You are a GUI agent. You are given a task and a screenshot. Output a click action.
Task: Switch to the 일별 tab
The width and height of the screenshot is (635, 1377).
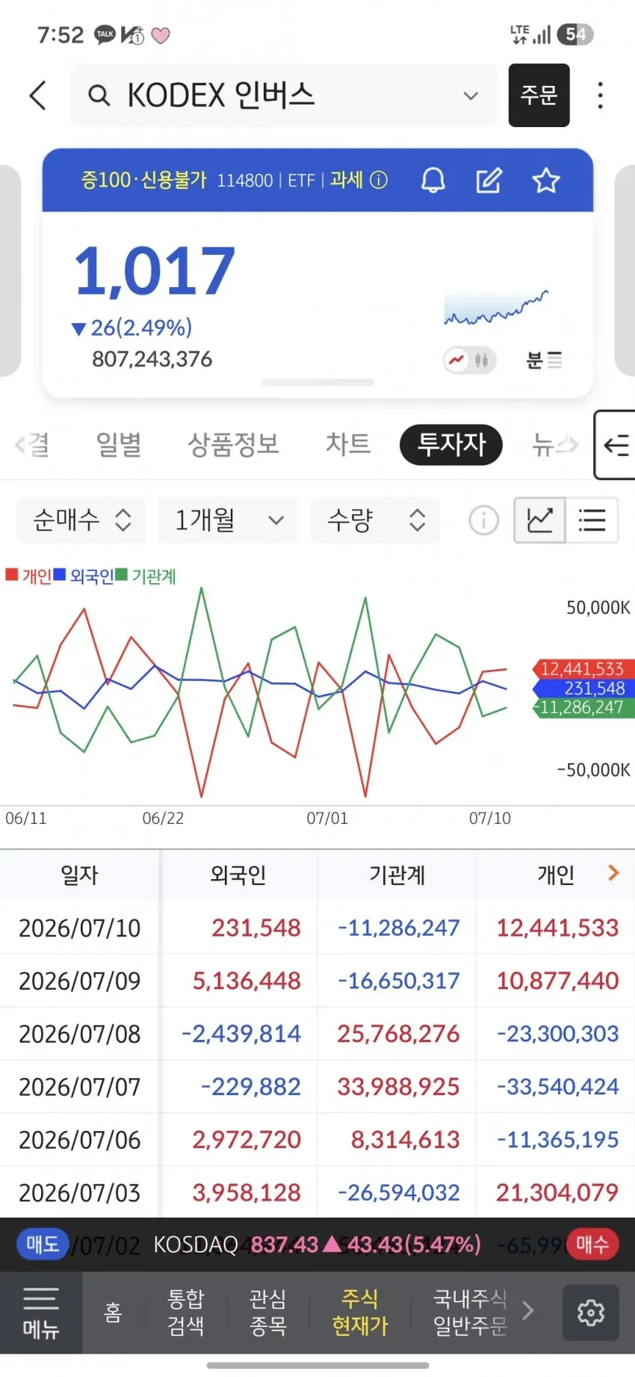[x=119, y=445]
